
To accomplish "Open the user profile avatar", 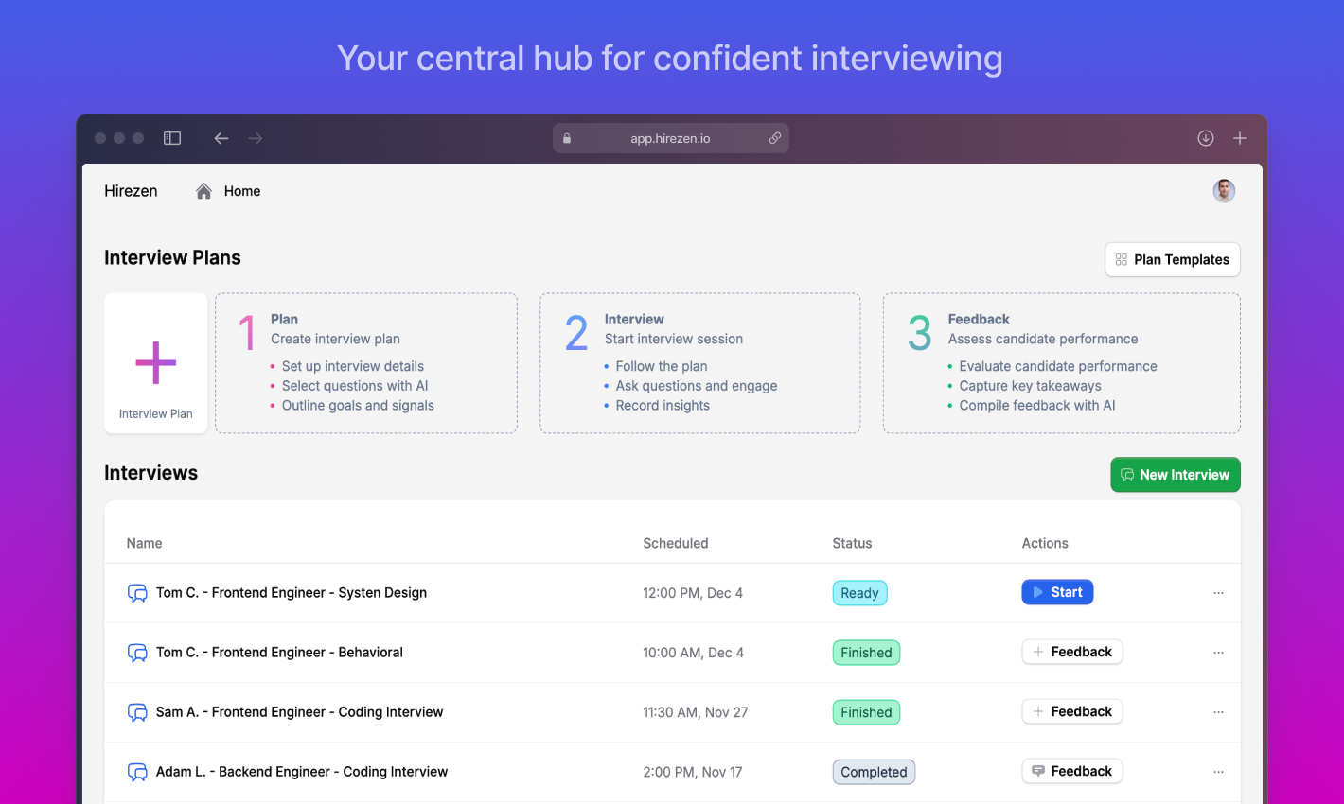I will point(1224,191).
